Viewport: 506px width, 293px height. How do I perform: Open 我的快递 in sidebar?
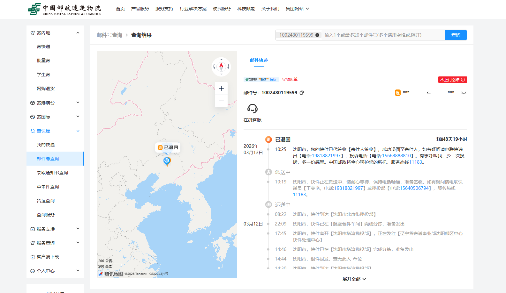(46, 145)
